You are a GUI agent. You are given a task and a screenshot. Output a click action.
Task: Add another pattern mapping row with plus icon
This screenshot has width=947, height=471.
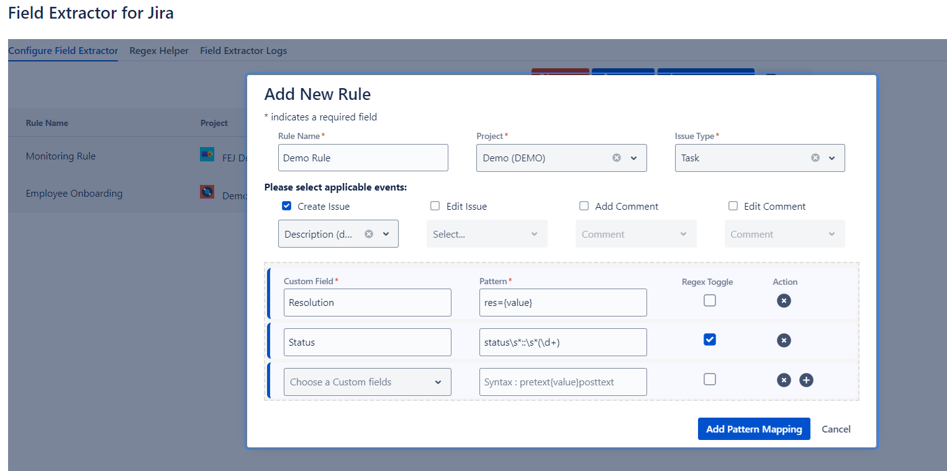(806, 380)
